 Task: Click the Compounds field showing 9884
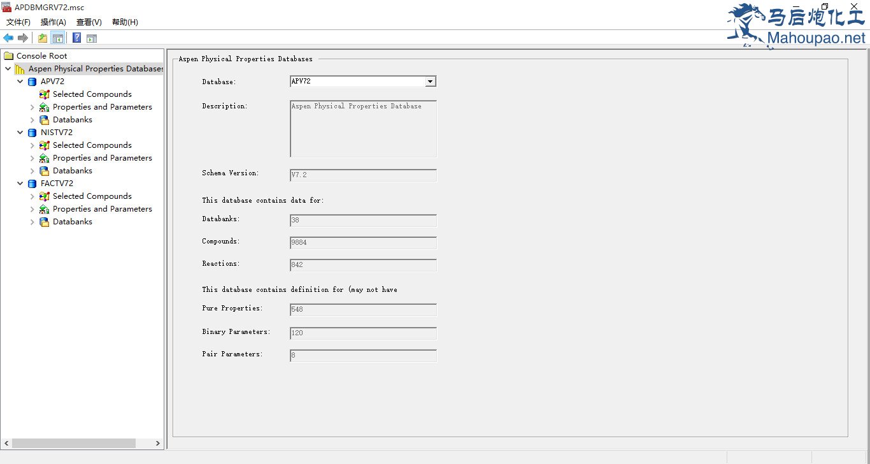pos(363,243)
